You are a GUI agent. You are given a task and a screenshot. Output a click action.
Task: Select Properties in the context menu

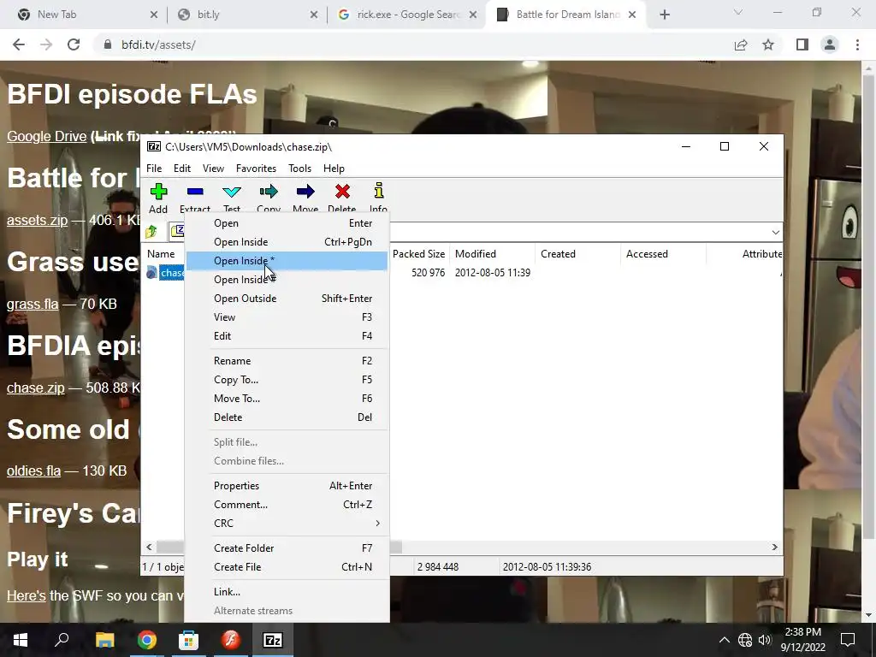click(287, 486)
